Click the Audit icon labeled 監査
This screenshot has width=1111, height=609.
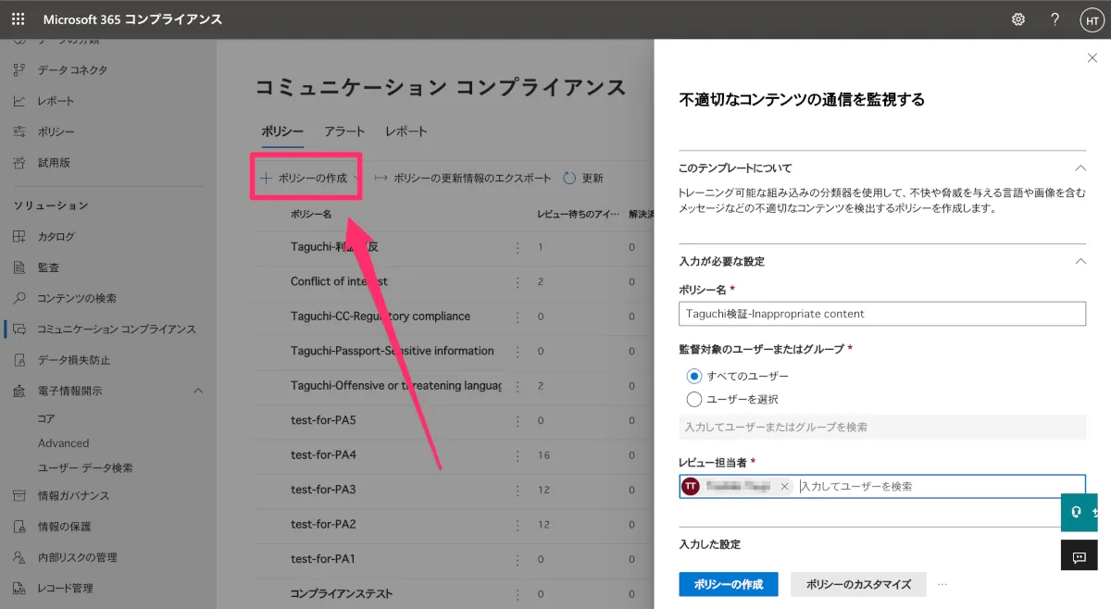19,267
